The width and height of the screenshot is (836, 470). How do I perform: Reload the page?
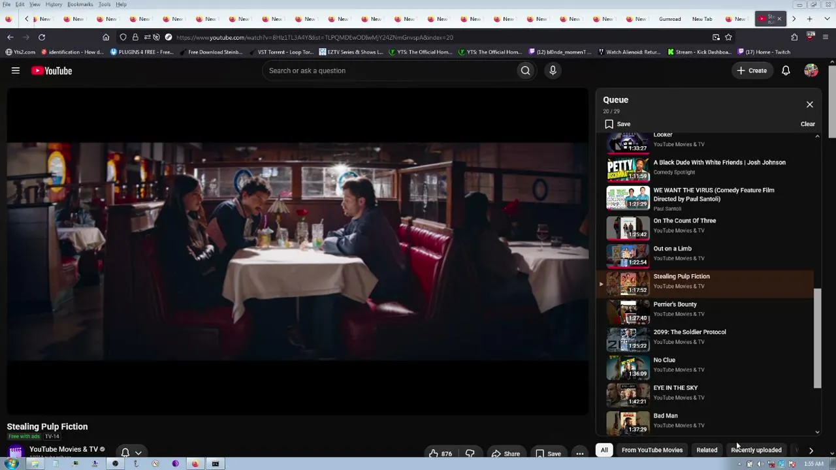tap(42, 37)
